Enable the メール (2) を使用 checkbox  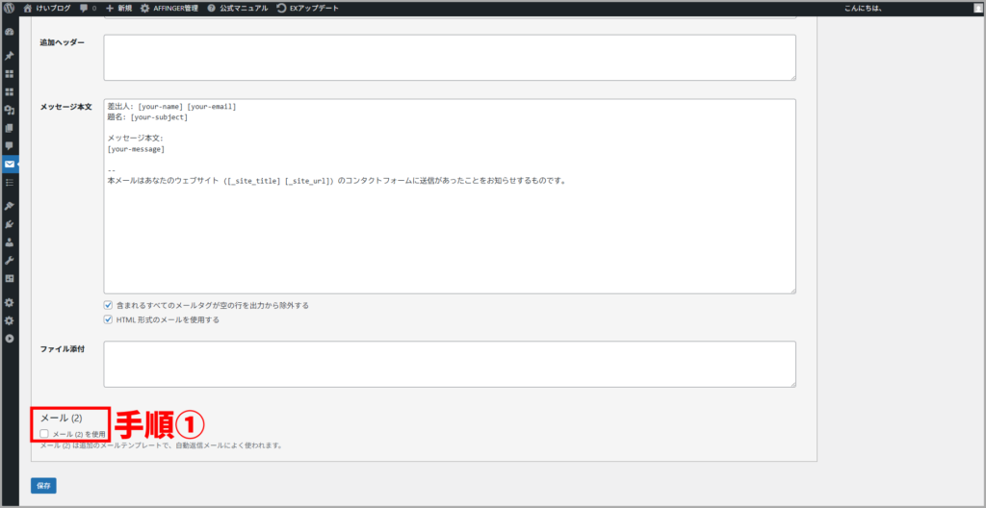click(45, 434)
